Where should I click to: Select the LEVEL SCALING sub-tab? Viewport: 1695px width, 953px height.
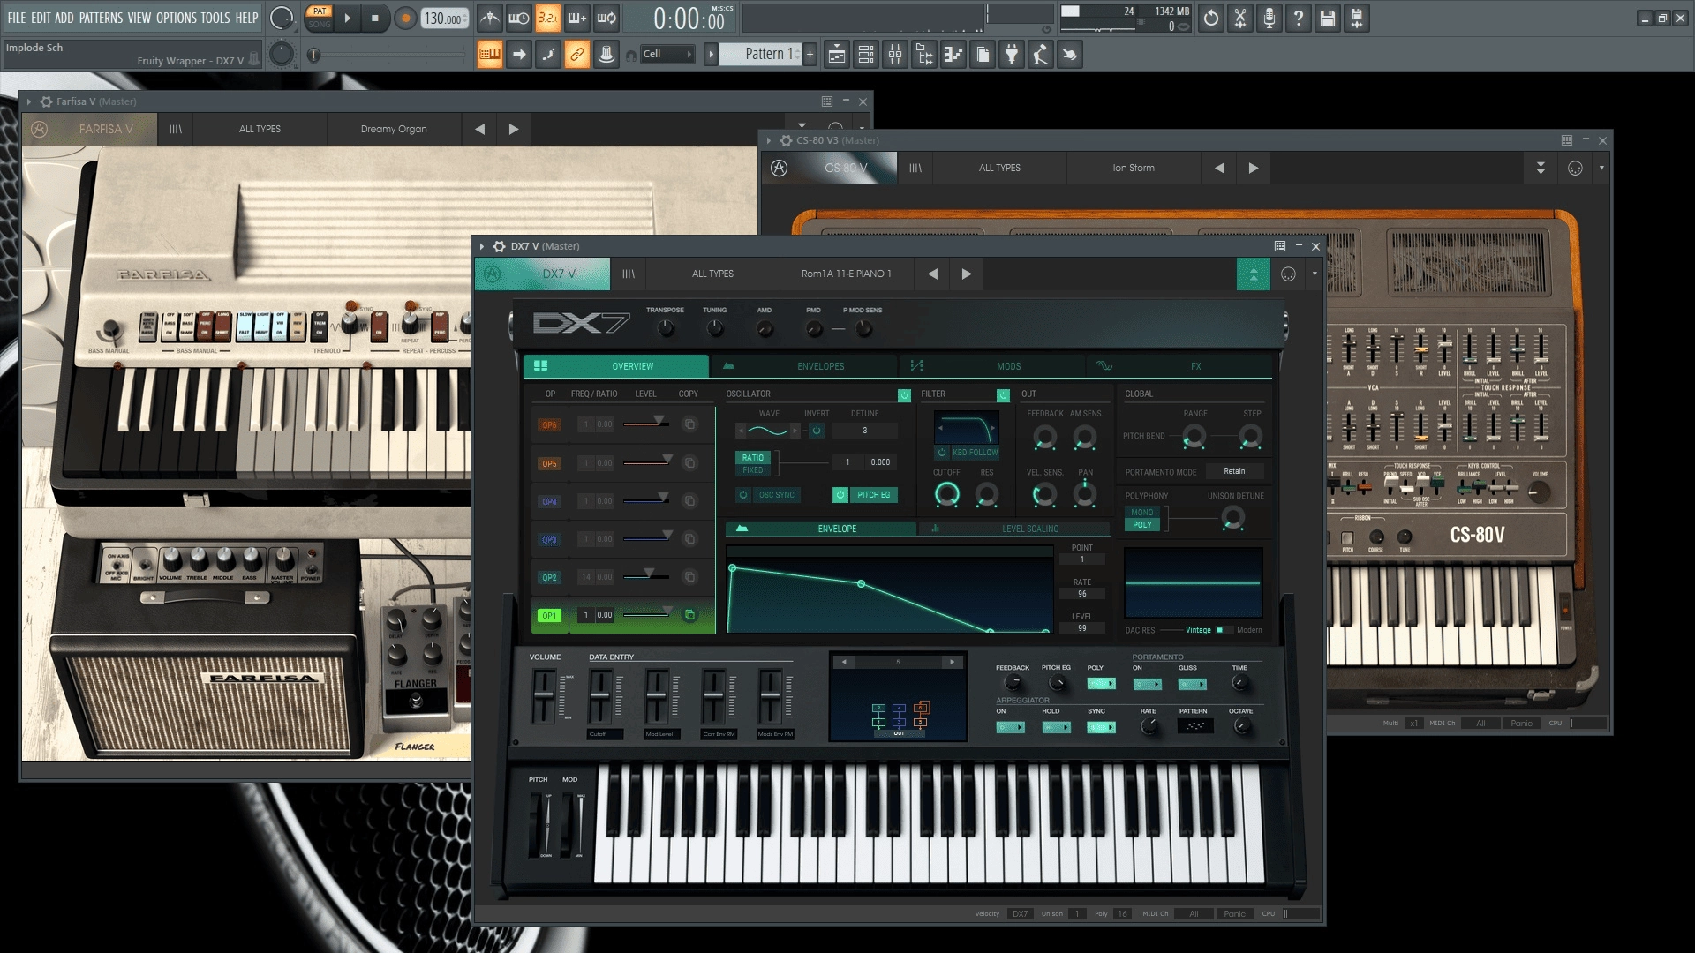pos(1013,529)
